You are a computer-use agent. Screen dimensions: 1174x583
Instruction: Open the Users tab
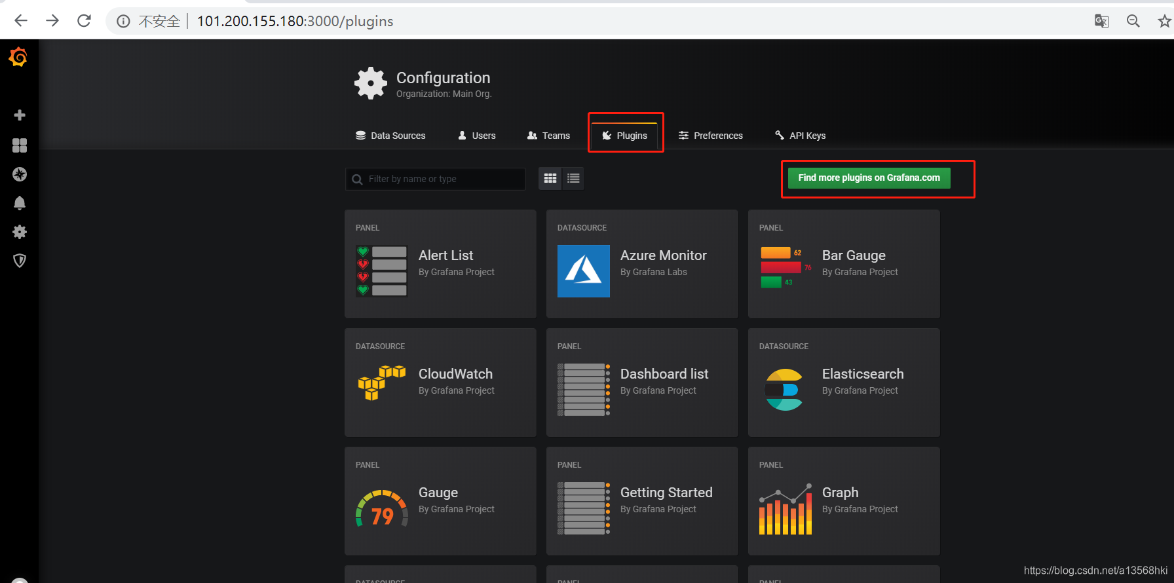[477, 136]
